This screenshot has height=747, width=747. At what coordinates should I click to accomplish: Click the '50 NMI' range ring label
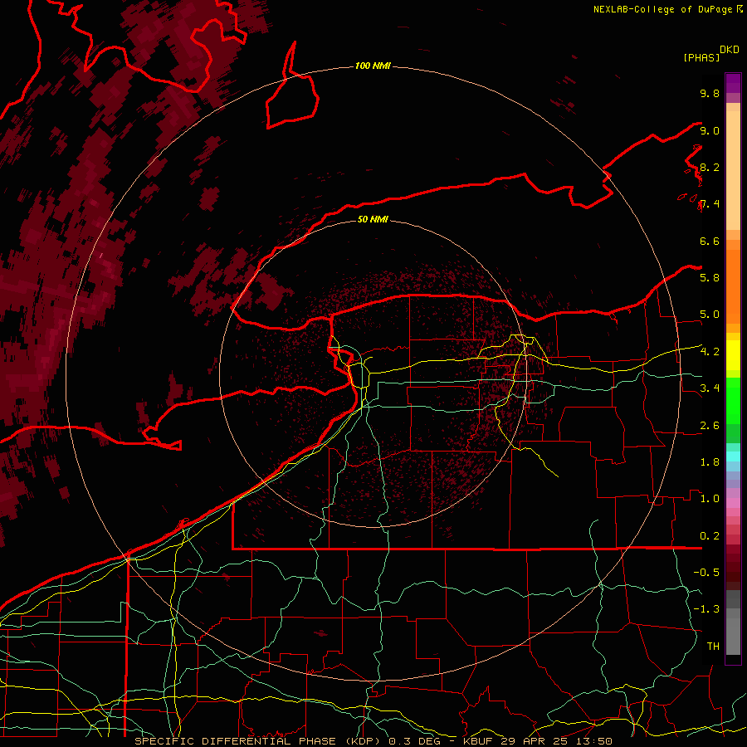[373, 219]
